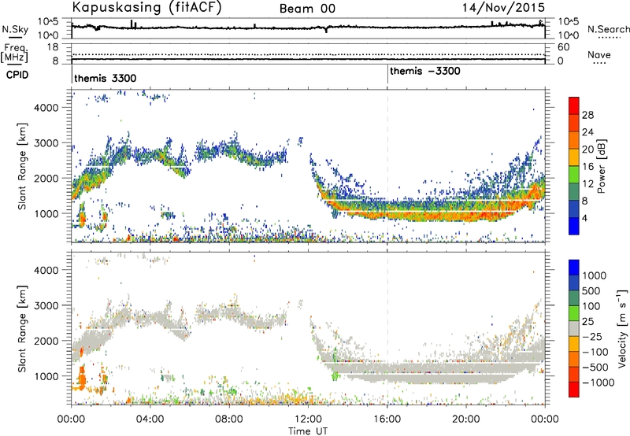Click the plot title Kapuskasing (fitACF)

[146, 8]
